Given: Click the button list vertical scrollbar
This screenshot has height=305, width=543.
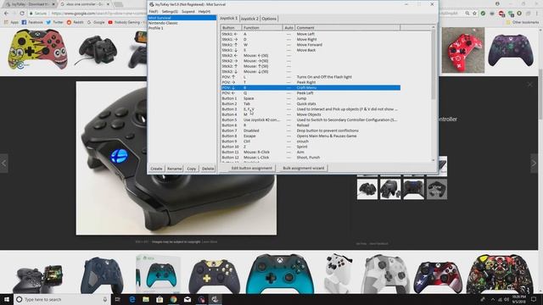Looking at the screenshot, I should coord(433,93).
